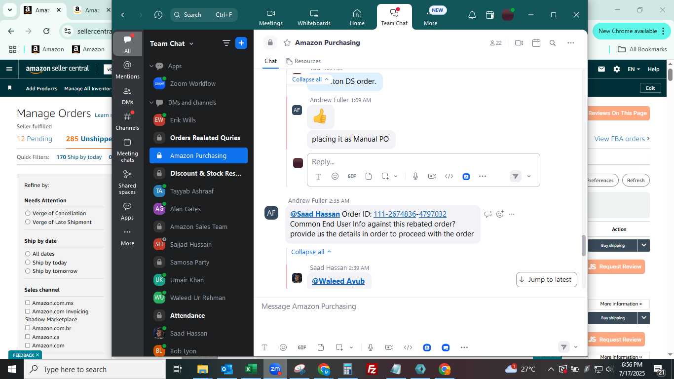Check Amazon.com Invoicing Shadow Marketplace
Screen dimensions: 674x379
tap(28, 311)
